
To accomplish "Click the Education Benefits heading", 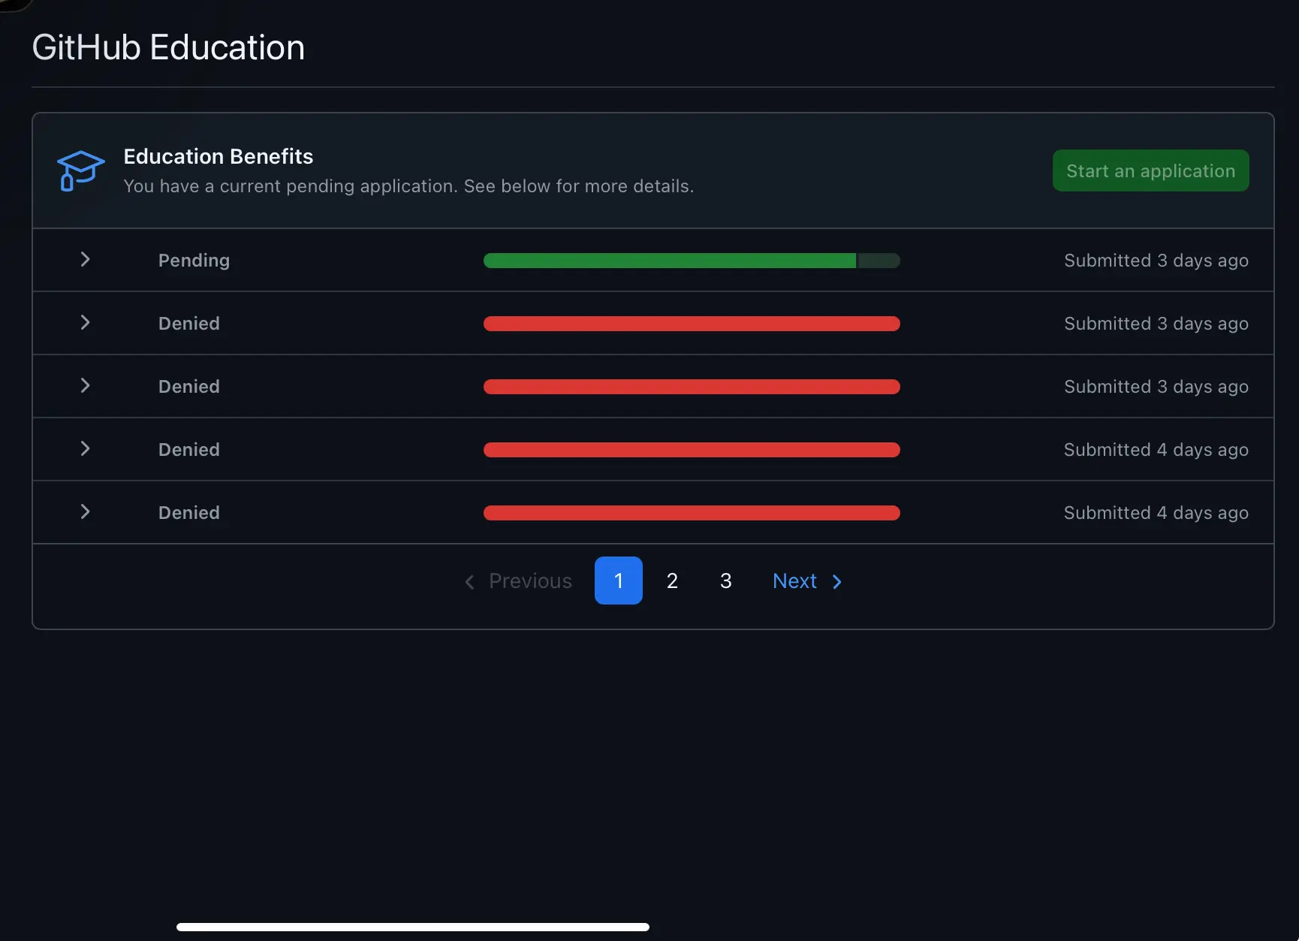I will click(x=218, y=156).
